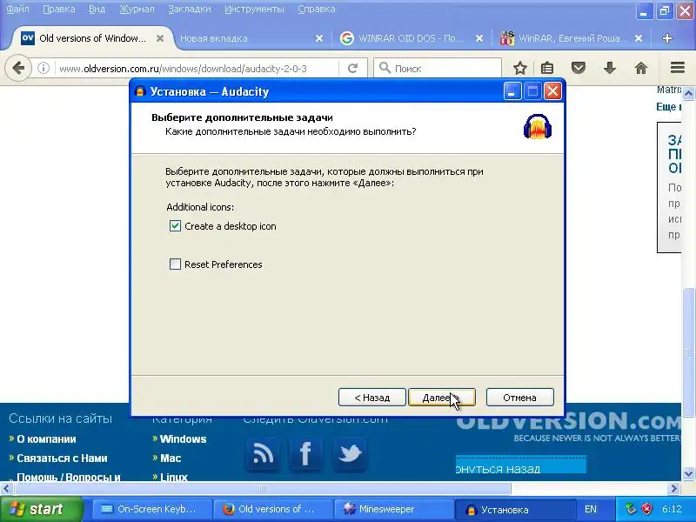Click the home icon in toolbar
The width and height of the screenshot is (696, 522).
641,69
